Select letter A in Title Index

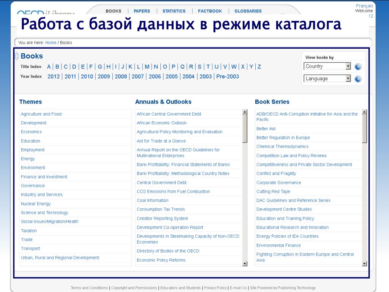pos(49,67)
